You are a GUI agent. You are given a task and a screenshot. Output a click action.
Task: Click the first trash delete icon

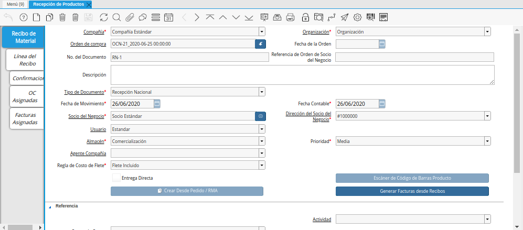[x=62, y=17]
